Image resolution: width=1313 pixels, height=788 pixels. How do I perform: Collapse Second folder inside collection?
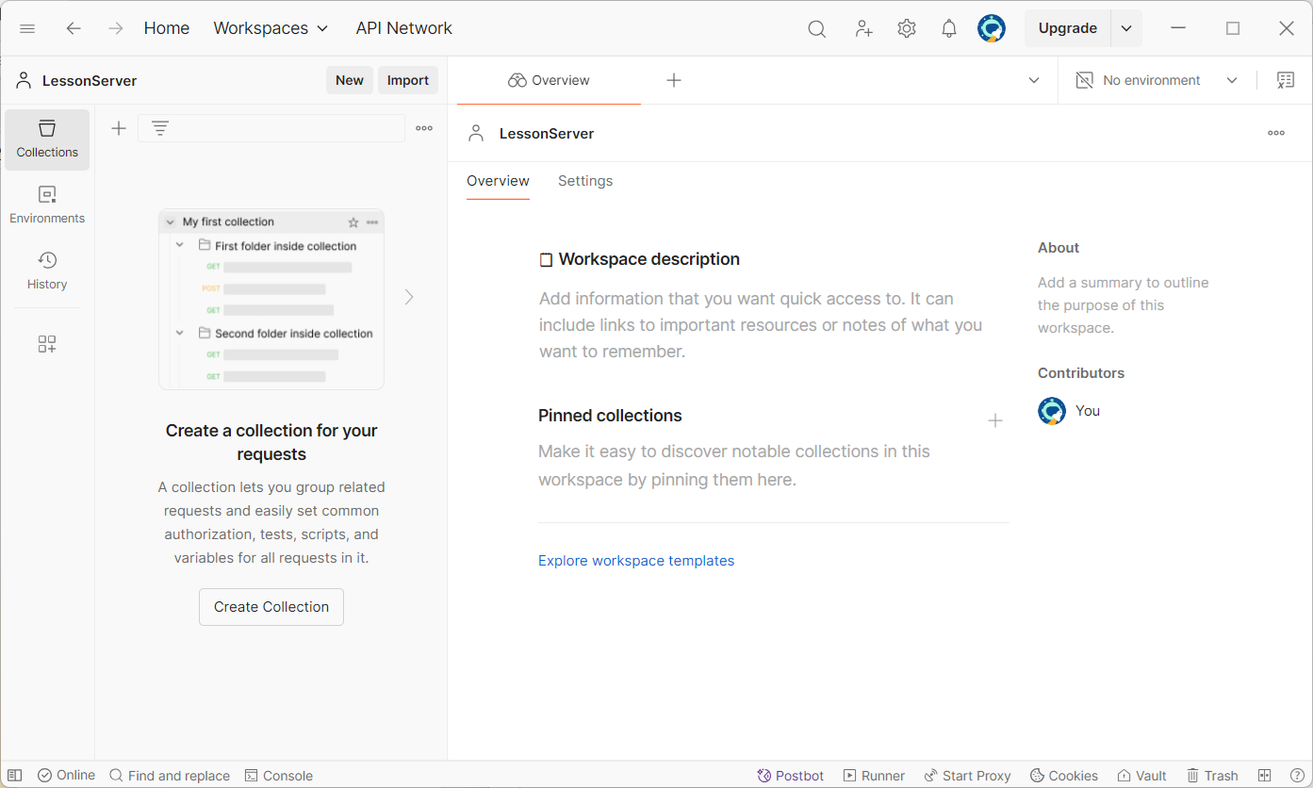[180, 333]
